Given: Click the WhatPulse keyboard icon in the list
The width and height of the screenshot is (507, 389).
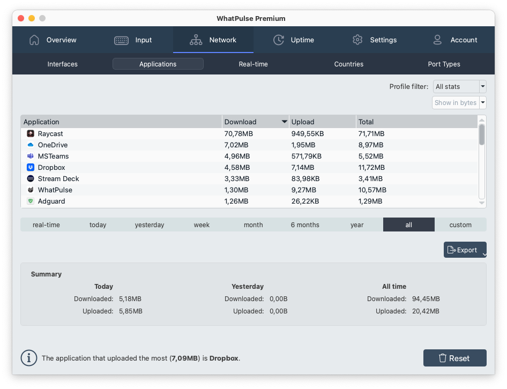Looking at the screenshot, I should [30, 190].
